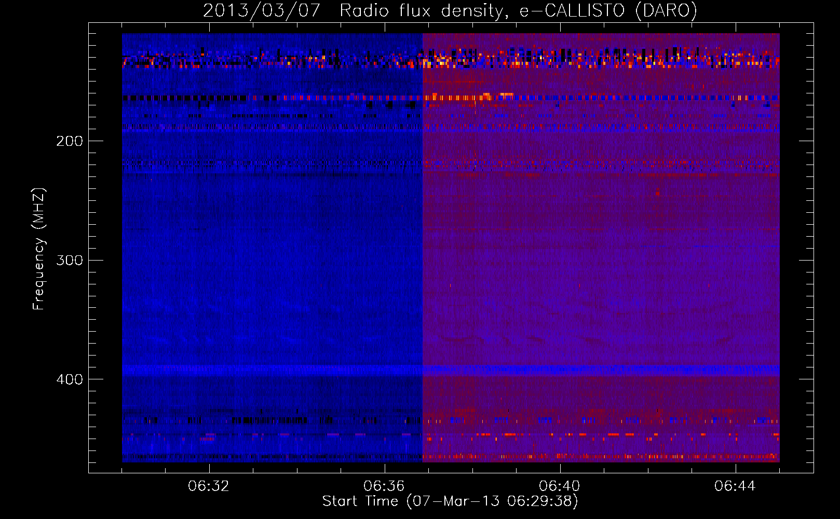This screenshot has width=840, height=519.
Task: Click the bright blue horizontal band near 390 MHz
Action: (x=451, y=370)
